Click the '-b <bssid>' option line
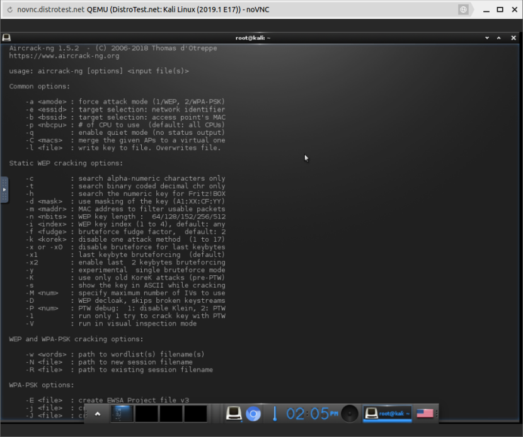Screen dimensions: 523x437 point(125,117)
